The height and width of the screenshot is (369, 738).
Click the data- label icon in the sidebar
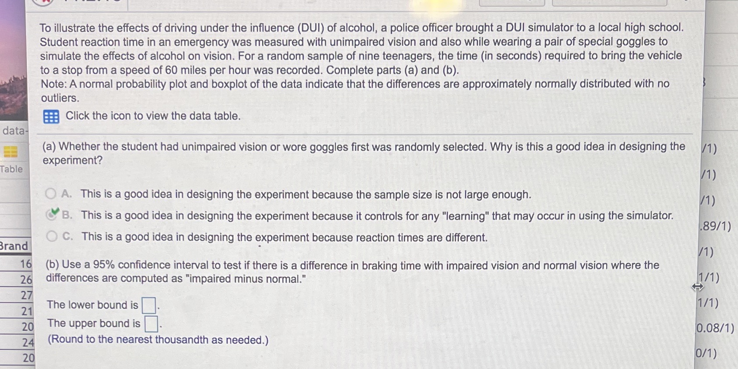coord(14,131)
